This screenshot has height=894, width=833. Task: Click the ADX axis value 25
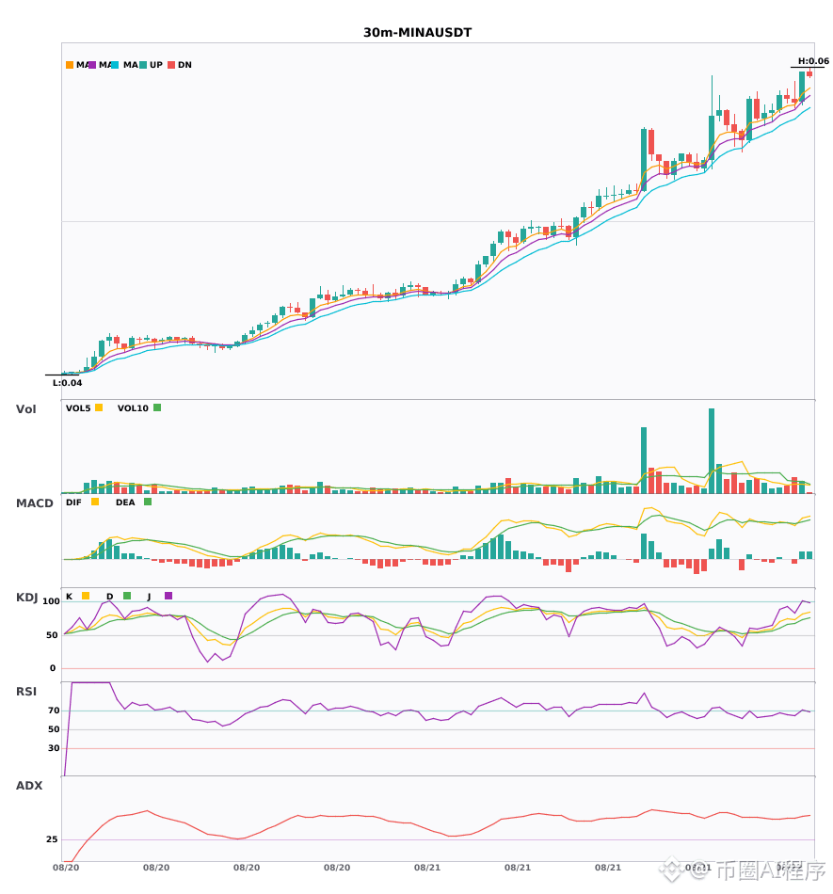click(52, 839)
